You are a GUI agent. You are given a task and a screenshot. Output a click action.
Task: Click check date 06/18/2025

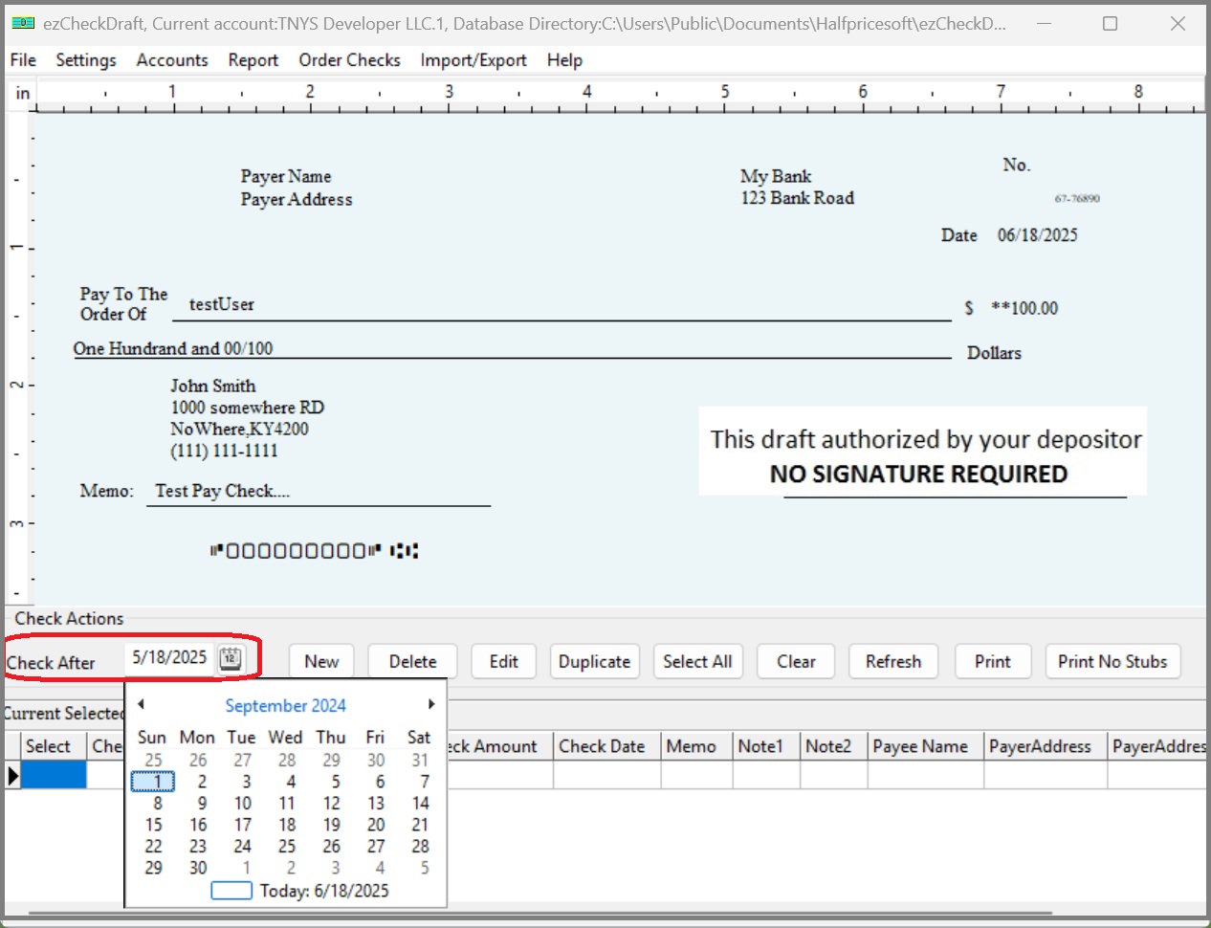[x=1037, y=235]
